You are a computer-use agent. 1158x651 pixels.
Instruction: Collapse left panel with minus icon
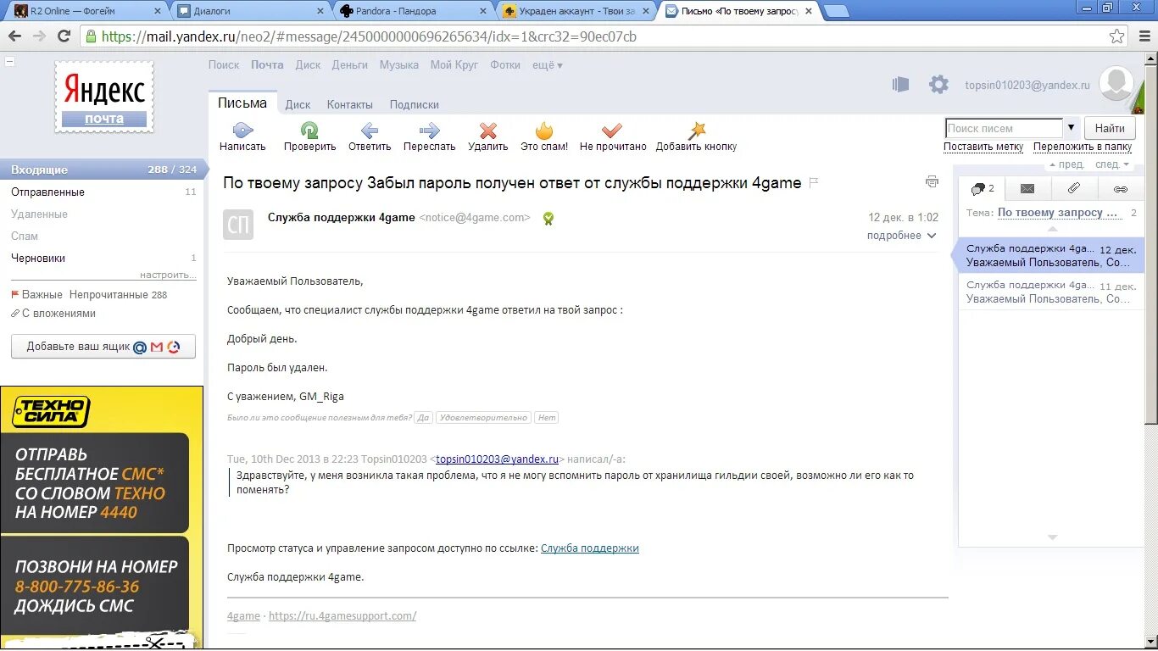point(8,62)
